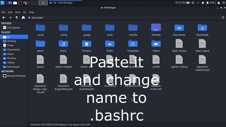Select the .vboxclient-clipboard.pid file
226x127 pixels.
click(x=202, y=64)
